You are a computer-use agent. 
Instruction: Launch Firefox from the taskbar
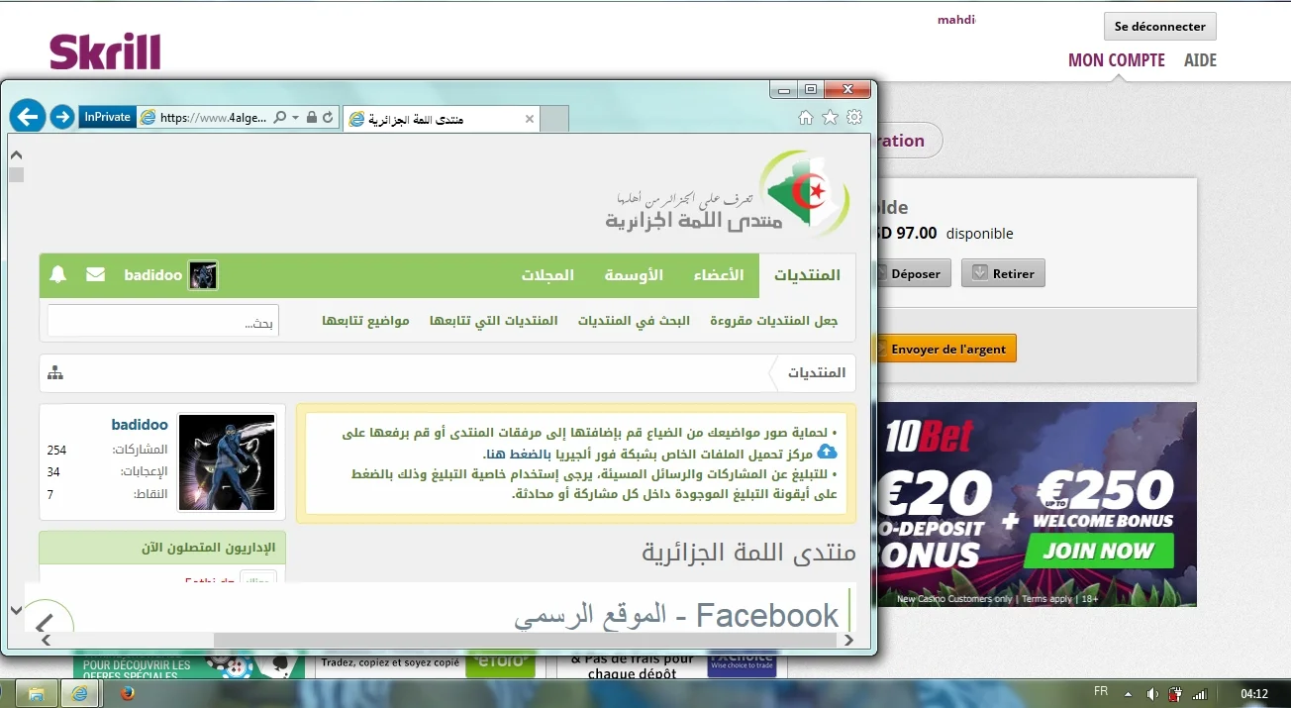click(x=127, y=694)
